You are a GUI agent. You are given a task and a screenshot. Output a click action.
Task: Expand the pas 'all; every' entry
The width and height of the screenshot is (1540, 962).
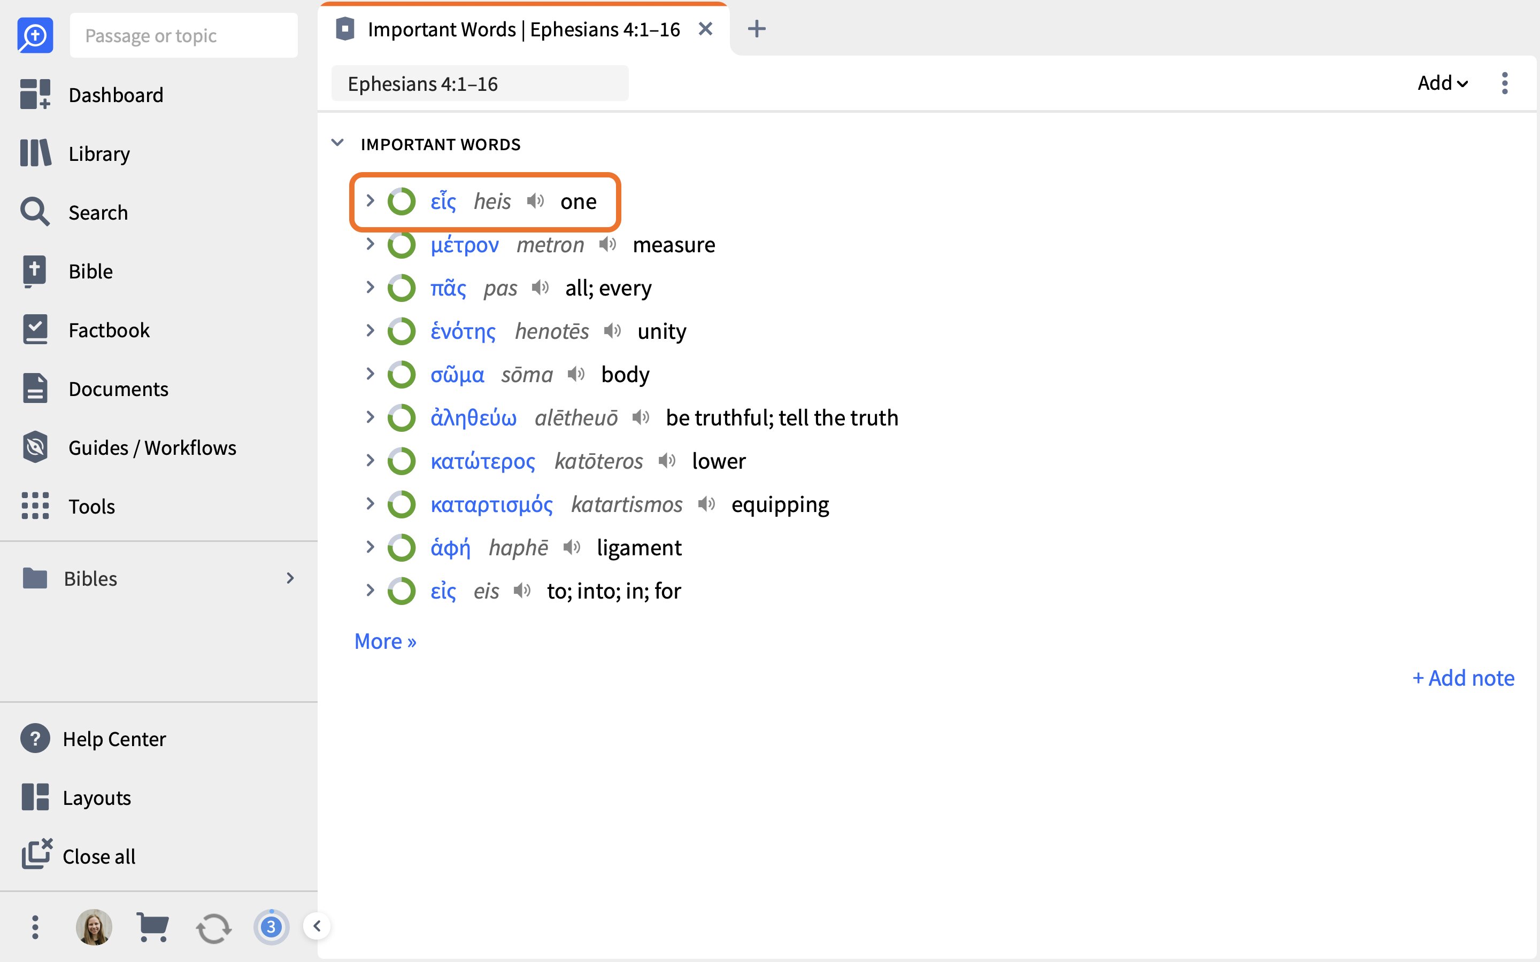tap(369, 288)
